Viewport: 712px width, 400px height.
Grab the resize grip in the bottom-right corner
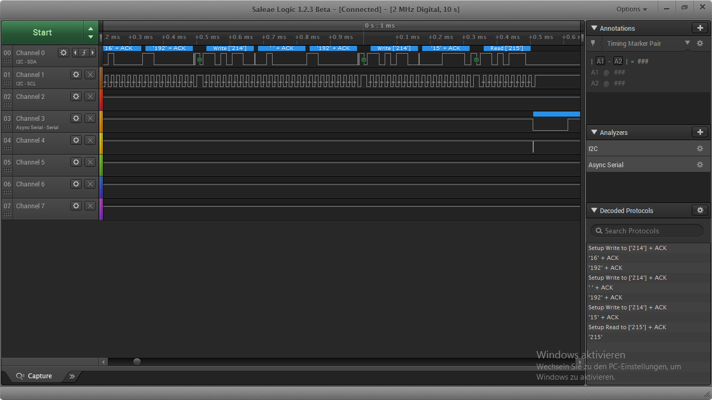707,394
